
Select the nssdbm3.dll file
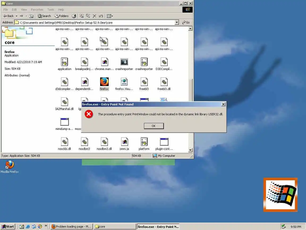[104, 144]
